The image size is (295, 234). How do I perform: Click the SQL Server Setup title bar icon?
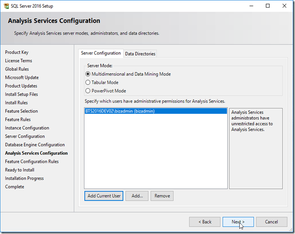click(6, 6)
